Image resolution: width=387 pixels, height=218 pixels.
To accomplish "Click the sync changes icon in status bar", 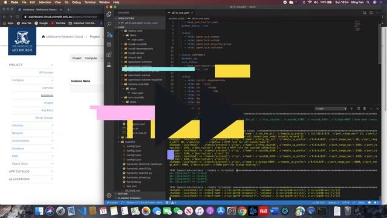I will [x=122, y=202].
